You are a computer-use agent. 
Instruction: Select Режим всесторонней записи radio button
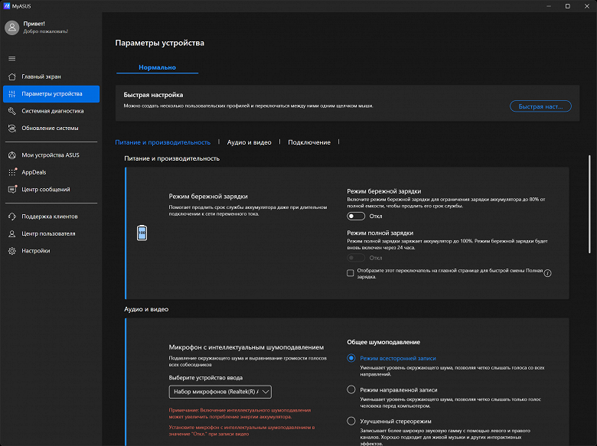click(351, 358)
